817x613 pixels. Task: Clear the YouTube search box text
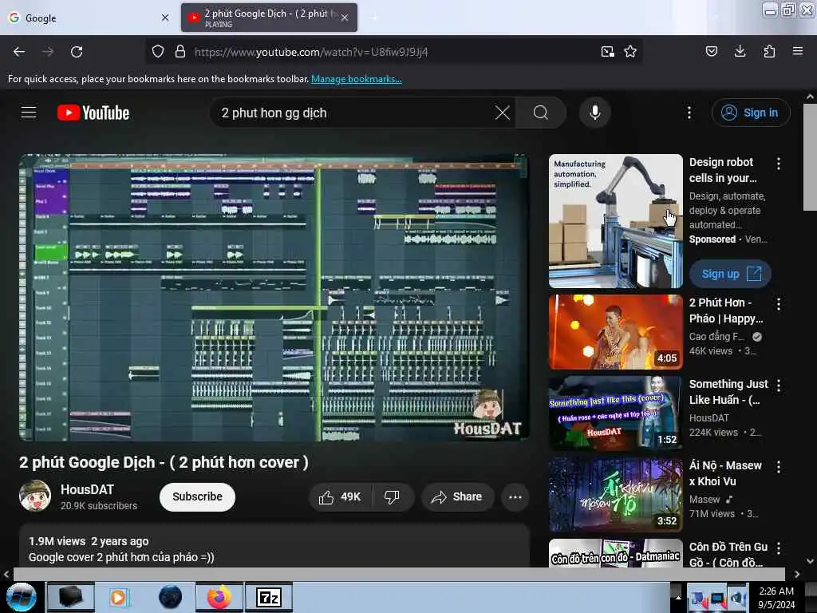tap(503, 113)
